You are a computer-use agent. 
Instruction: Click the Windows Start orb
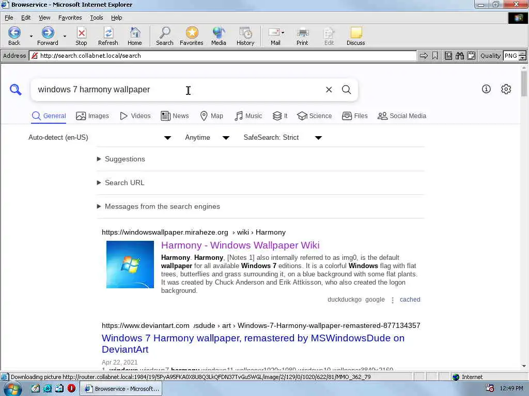click(x=13, y=389)
